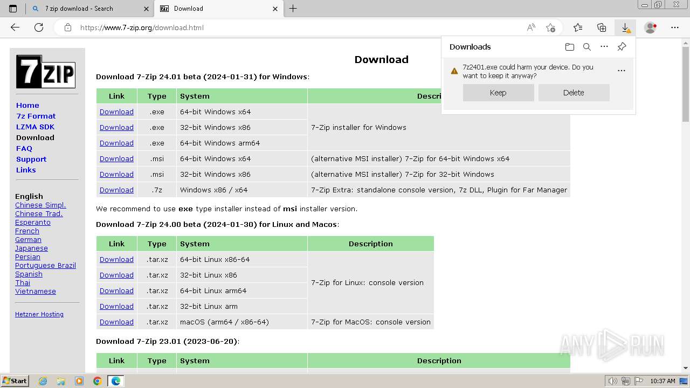Switch language to German
Viewport: 690px width, 388px height.
coord(28,239)
